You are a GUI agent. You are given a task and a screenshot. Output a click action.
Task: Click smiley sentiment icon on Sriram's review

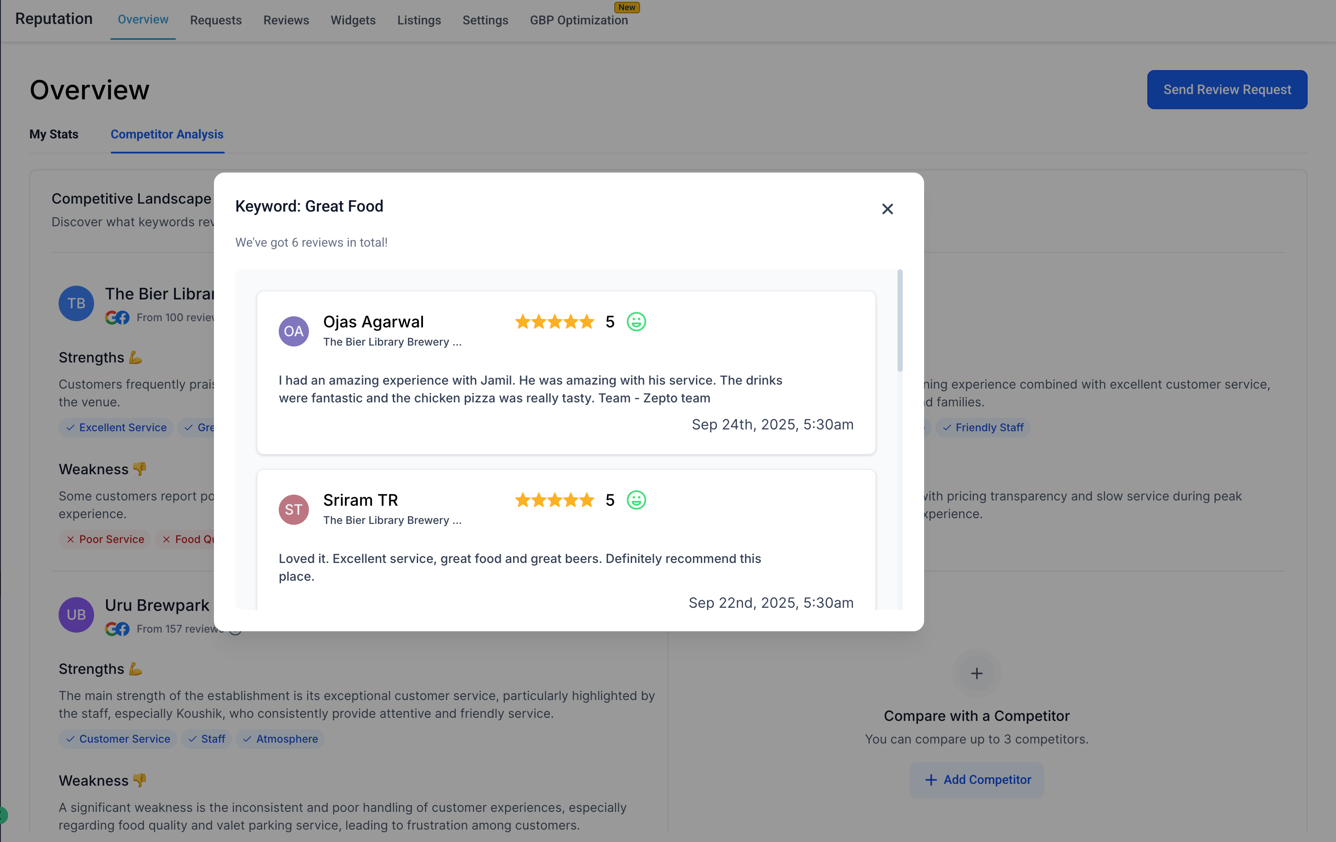pos(636,500)
